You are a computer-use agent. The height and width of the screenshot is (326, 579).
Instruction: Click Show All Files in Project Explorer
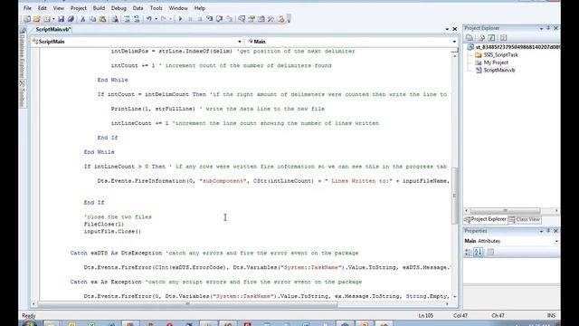(481, 38)
